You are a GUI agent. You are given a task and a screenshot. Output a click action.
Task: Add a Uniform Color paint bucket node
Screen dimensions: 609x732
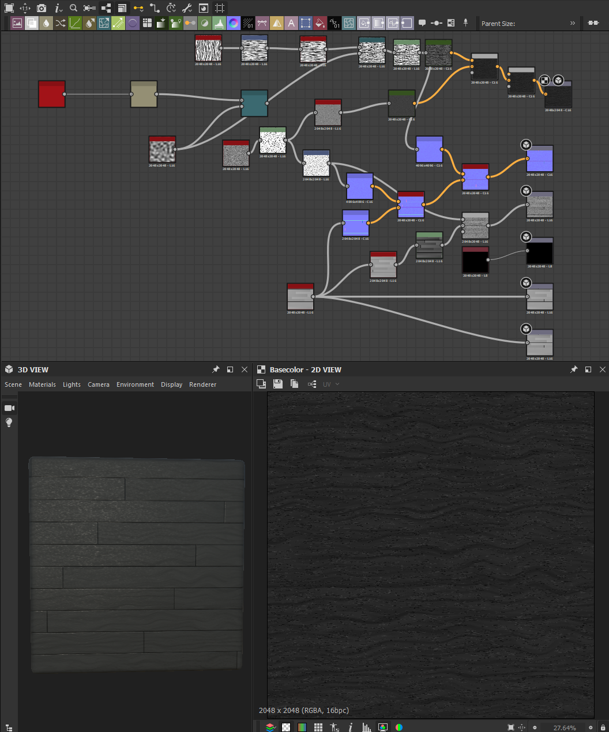pos(320,23)
